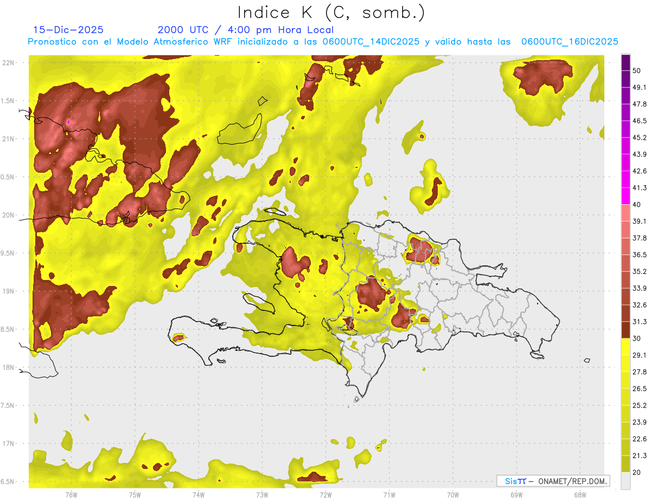Viewport: 651px width, 502px height.
Task: Click the 71W longitude axis label
Action: pyautogui.click(x=389, y=494)
